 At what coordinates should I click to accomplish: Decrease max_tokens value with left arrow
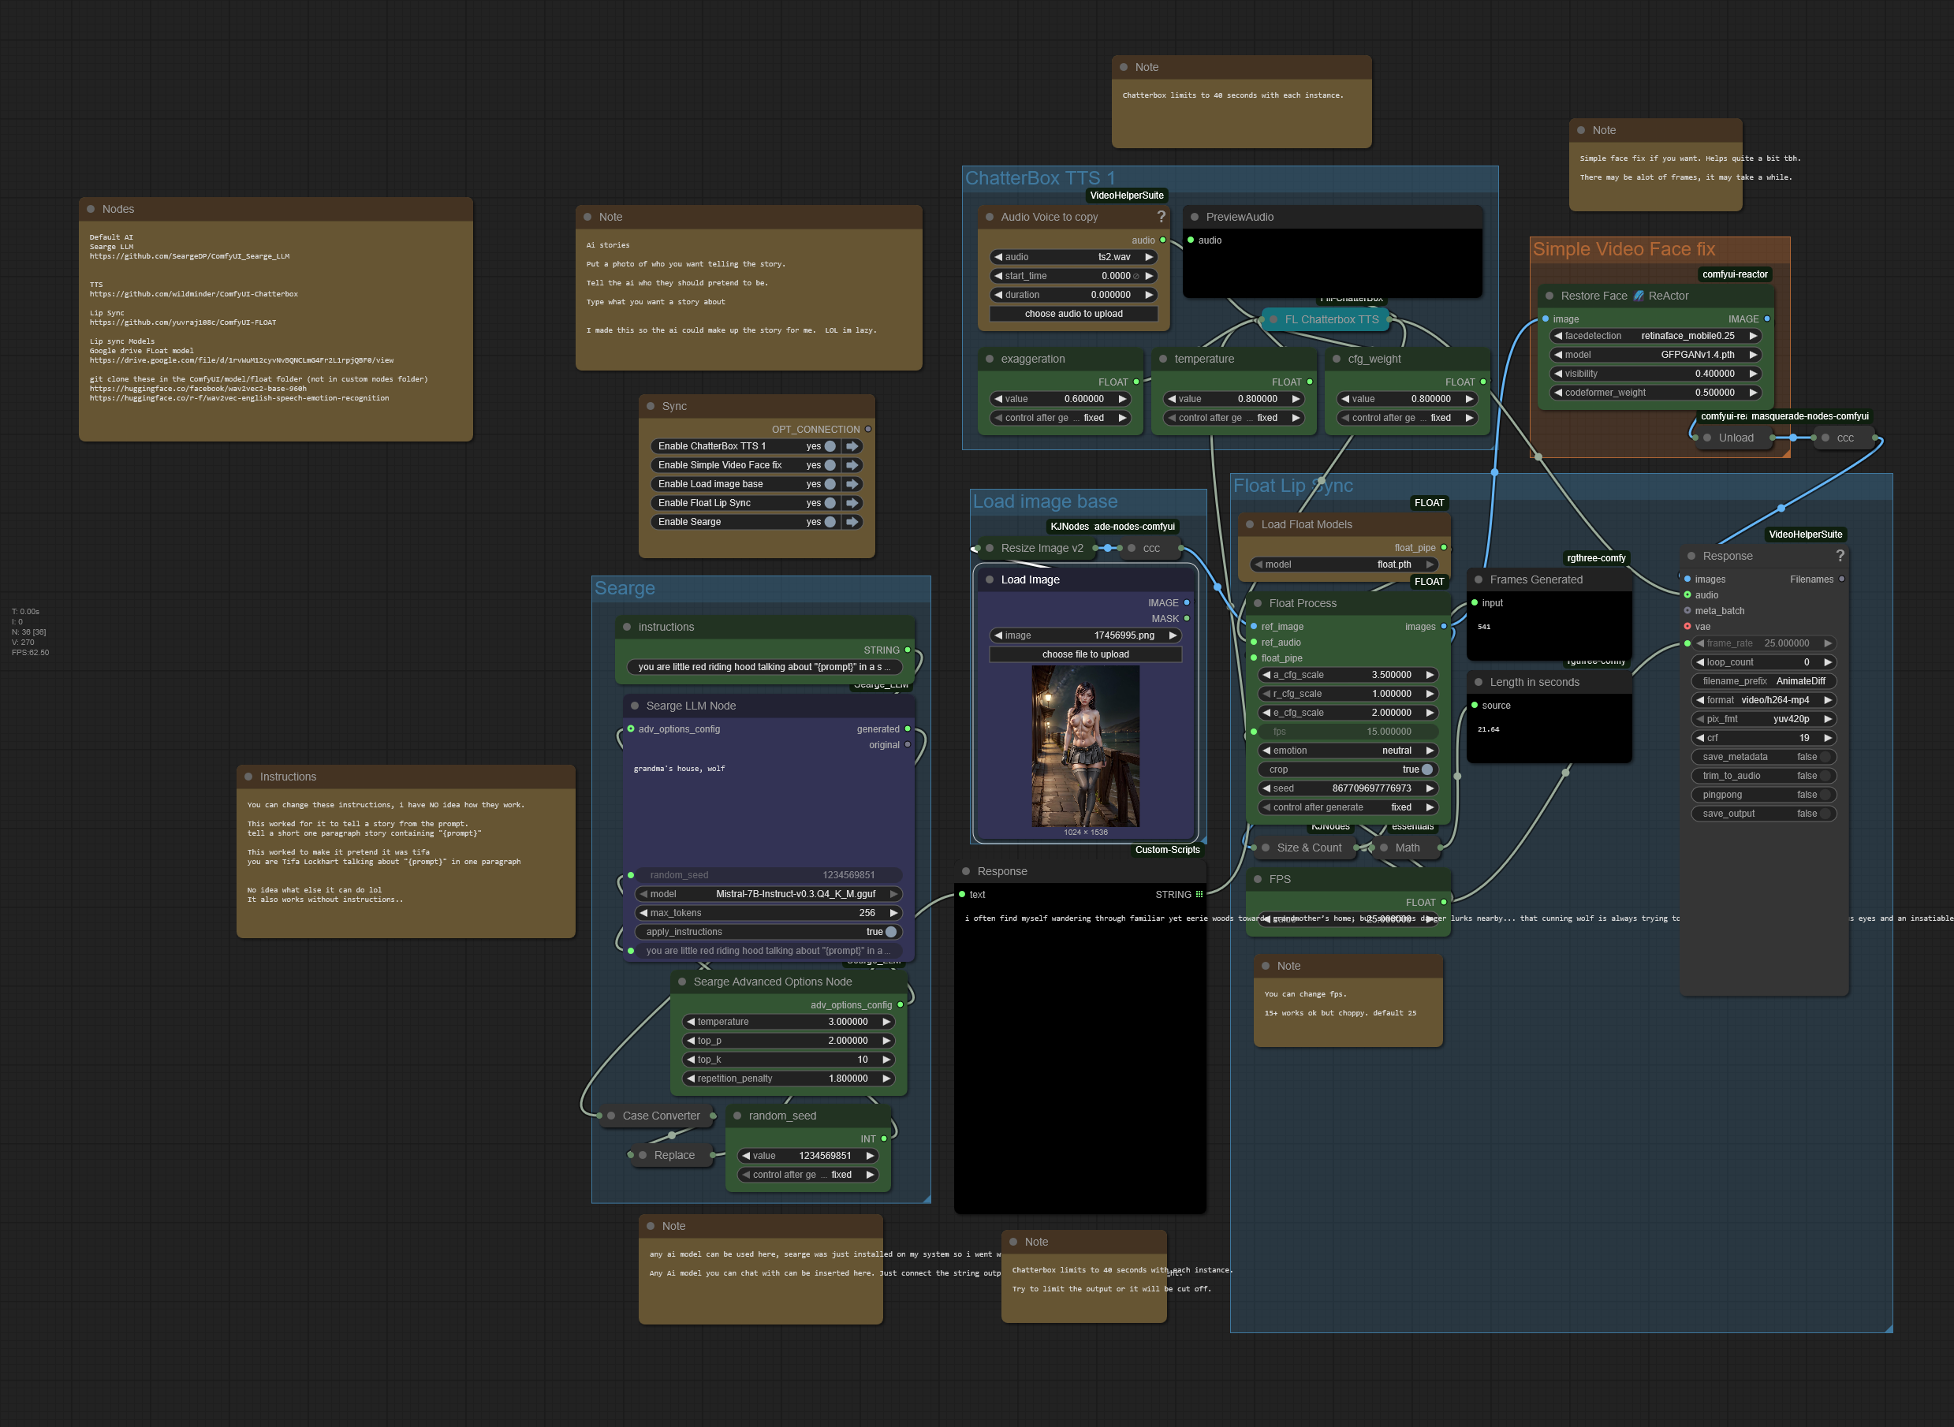point(643,913)
